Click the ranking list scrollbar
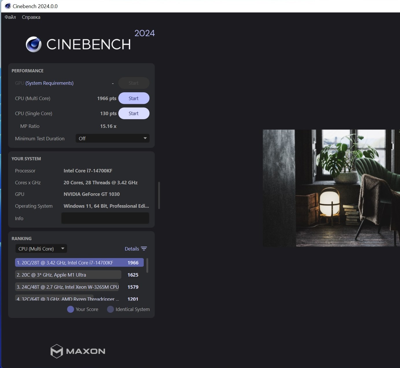 pyautogui.click(x=148, y=265)
